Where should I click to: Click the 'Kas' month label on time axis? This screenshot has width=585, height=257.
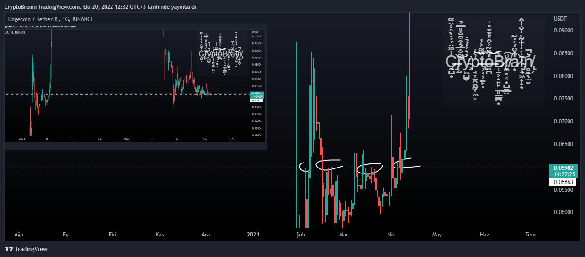(160, 235)
